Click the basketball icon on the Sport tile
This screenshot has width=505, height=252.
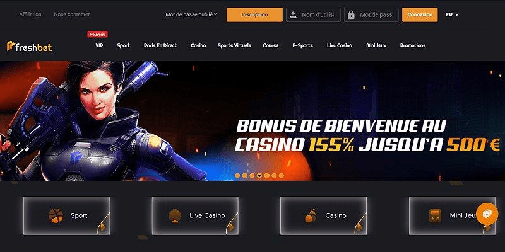click(x=56, y=215)
